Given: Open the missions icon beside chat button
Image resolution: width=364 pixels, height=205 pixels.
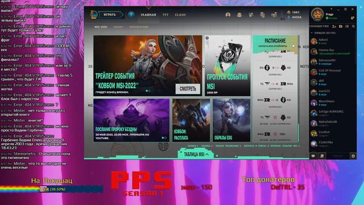Looking at the screenshot, I should point(322,156).
